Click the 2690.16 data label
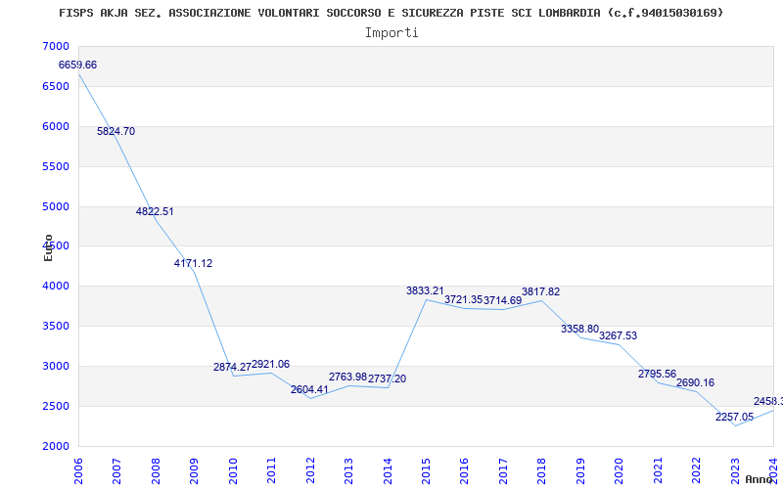The width and height of the screenshot is (783, 489). click(696, 382)
